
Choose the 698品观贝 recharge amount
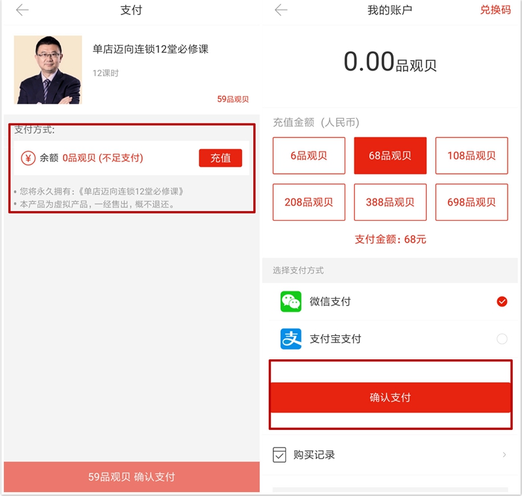coord(472,203)
